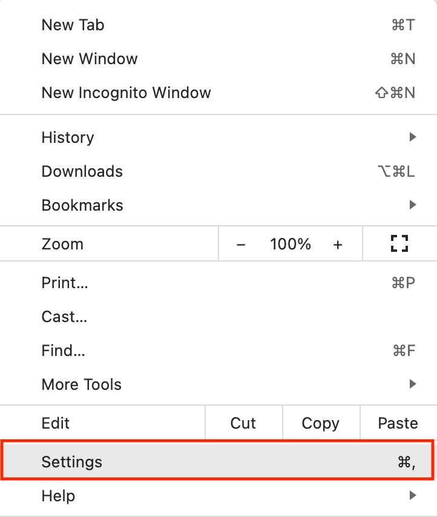
Task: Open Chrome Settings
Action: coord(71,462)
